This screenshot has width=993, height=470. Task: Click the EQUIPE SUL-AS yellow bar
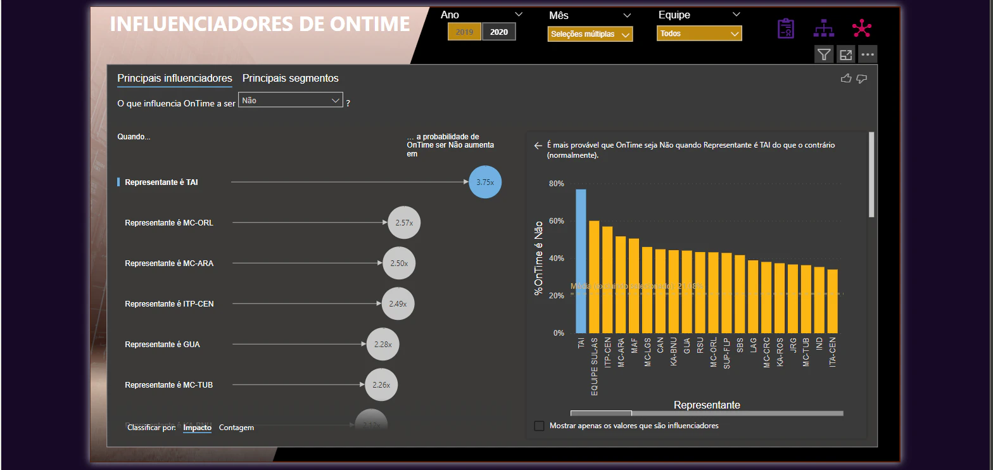click(x=594, y=277)
